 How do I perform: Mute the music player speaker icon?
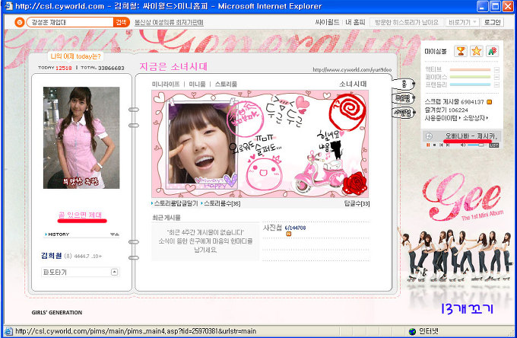(x=463, y=145)
